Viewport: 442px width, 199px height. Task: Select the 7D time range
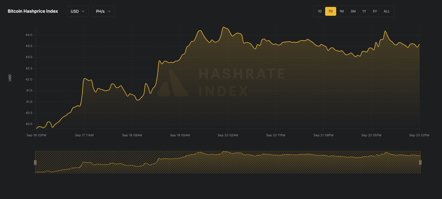(x=330, y=11)
